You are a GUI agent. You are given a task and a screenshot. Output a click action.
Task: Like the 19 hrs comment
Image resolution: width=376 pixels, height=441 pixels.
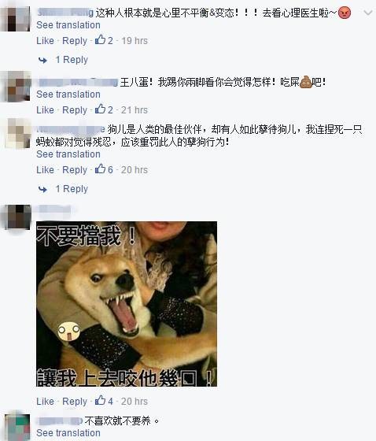point(45,41)
